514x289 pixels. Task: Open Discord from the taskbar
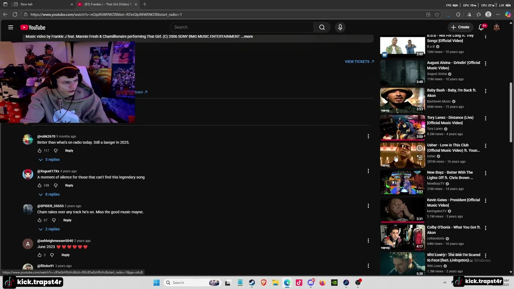pos(311,283)
